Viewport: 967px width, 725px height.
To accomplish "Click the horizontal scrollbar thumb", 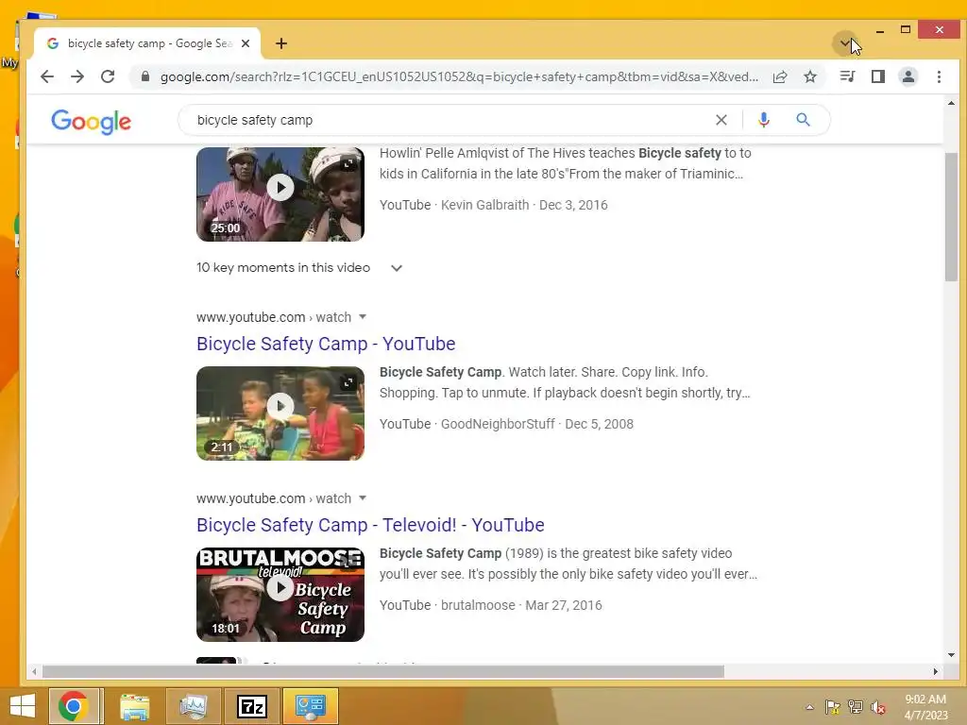I will [382, 671].
